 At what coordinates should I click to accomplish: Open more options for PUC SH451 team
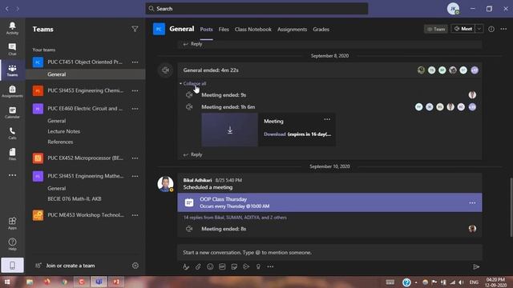click(x=135, y=176)
